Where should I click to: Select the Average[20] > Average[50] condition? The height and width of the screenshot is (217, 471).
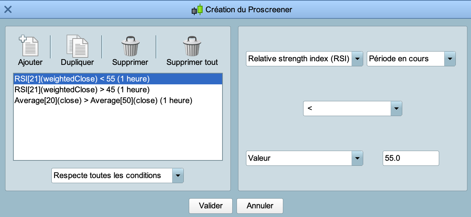pyautogui.click(x=103, y=101)
